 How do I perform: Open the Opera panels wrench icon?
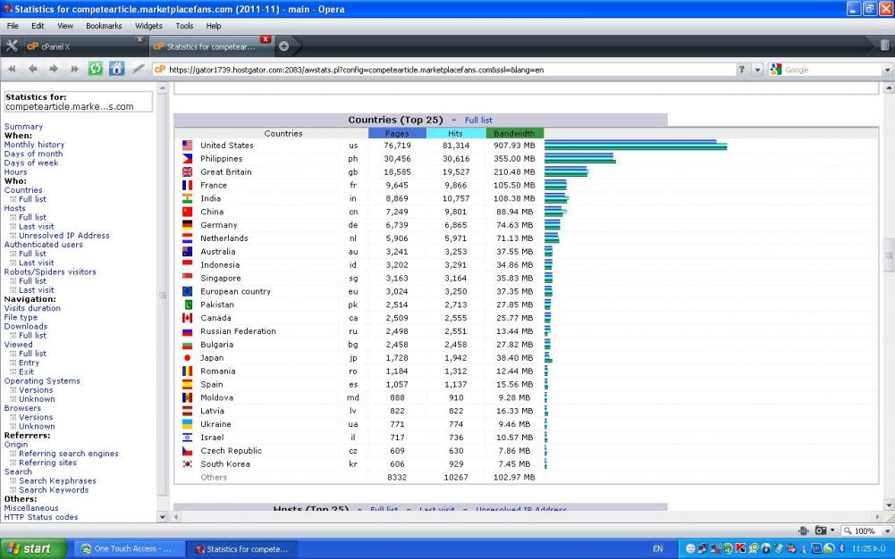click(12, 46)
